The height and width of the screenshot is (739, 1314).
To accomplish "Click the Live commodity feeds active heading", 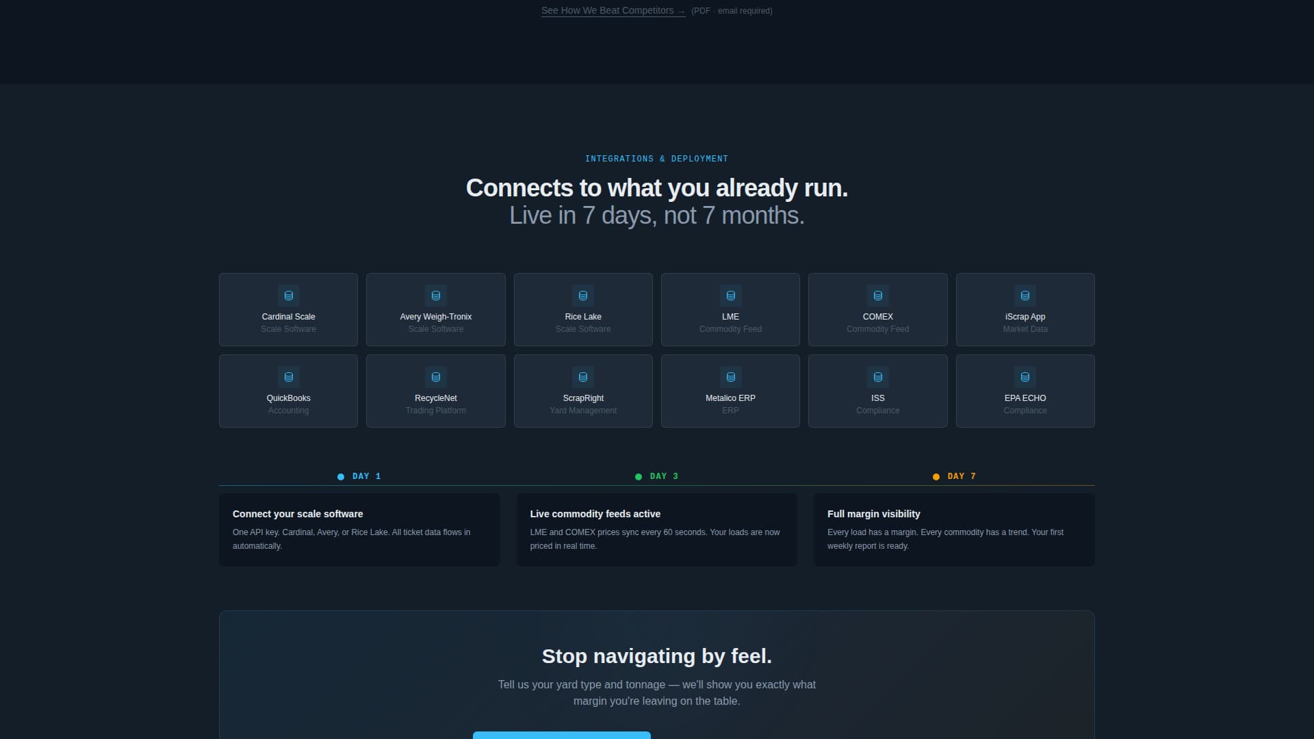I will tap(595, 514).
